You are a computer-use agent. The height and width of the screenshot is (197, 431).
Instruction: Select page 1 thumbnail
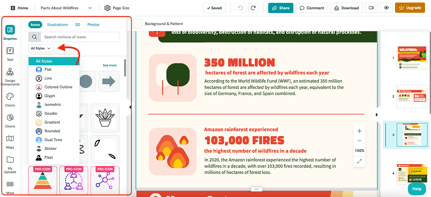pyautogui.click(x=412, y=58)
